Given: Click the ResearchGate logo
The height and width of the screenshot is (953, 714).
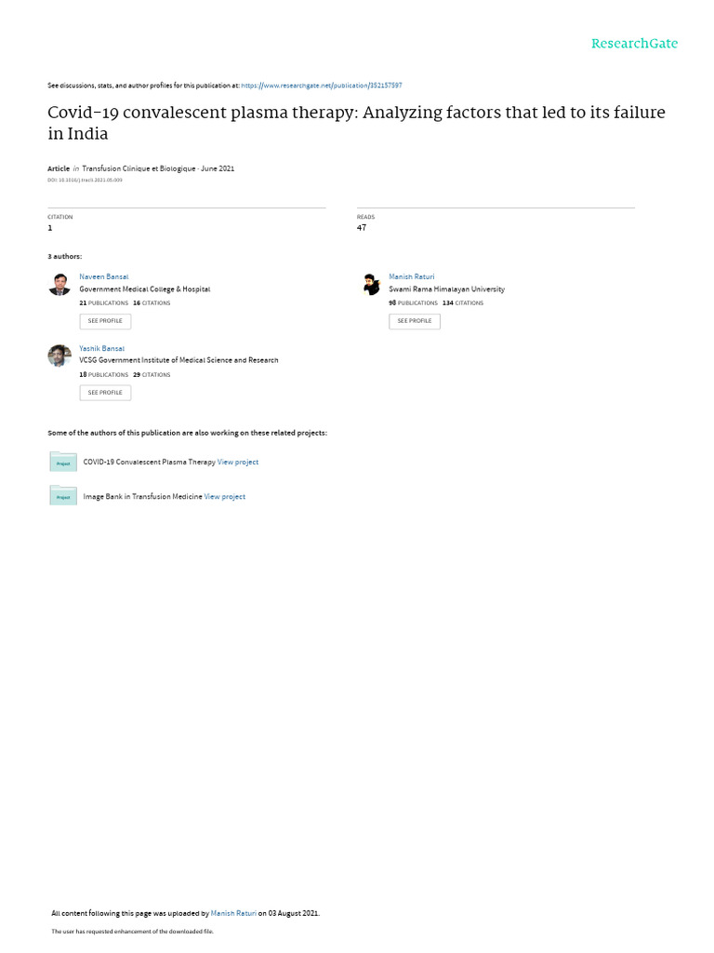Looking at the screenshot, I should (634, 43).
